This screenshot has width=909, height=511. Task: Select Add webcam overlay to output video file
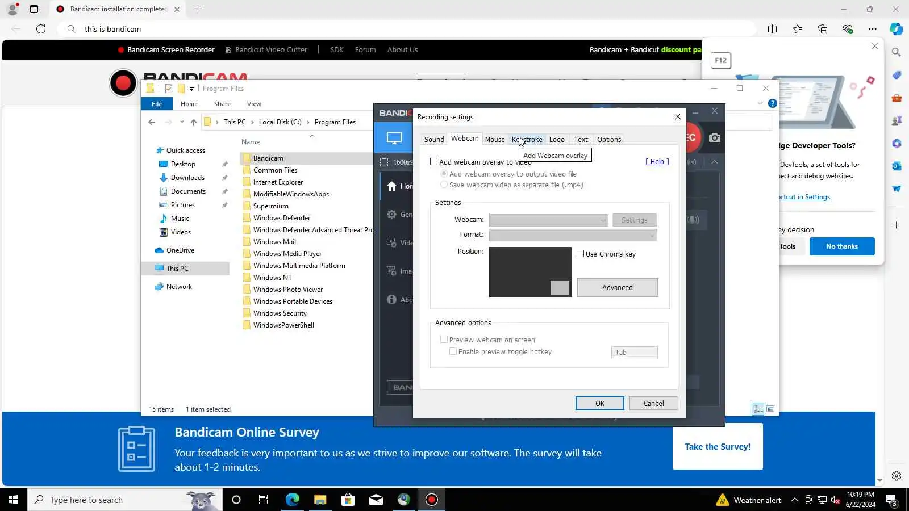(444, 174)
